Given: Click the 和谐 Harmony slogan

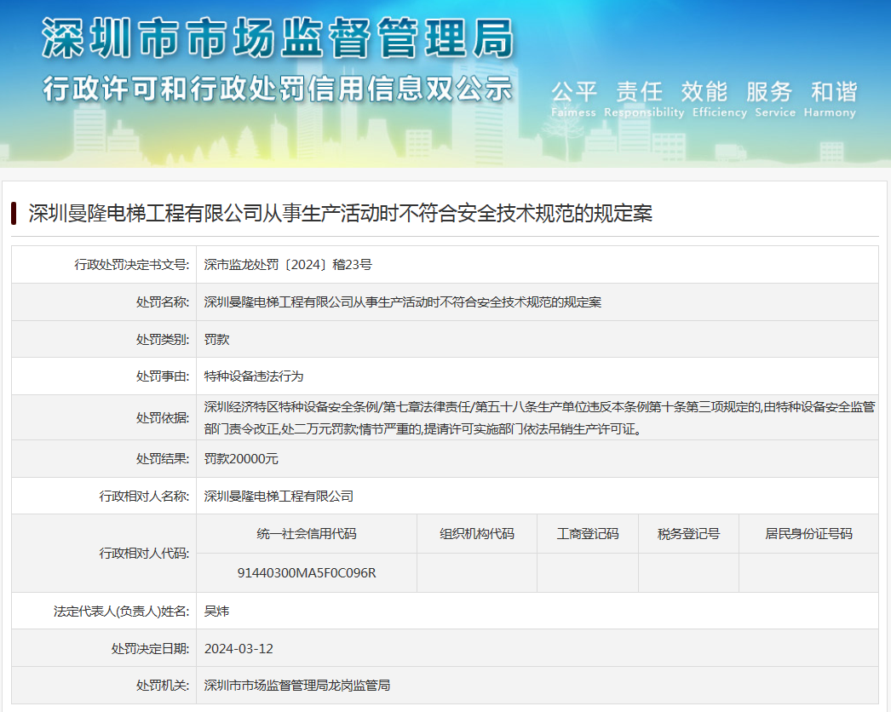Looking at the screenshot, I should point(831,99).
